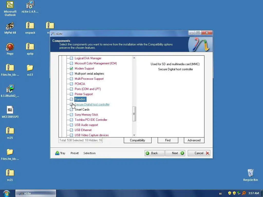Image resolution: width=263 pixels, height=197 pixels.
Task: Select the Modem Support label
Action: (84, 68)
